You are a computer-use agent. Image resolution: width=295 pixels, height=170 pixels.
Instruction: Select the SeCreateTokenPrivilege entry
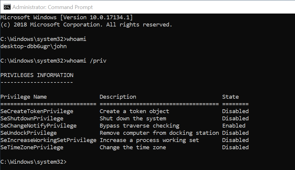(x=37, y=111)
